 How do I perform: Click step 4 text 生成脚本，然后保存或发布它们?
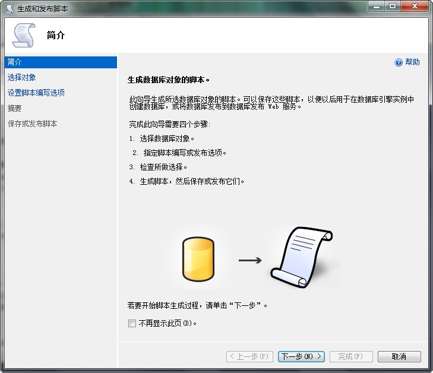coord(192,181)
